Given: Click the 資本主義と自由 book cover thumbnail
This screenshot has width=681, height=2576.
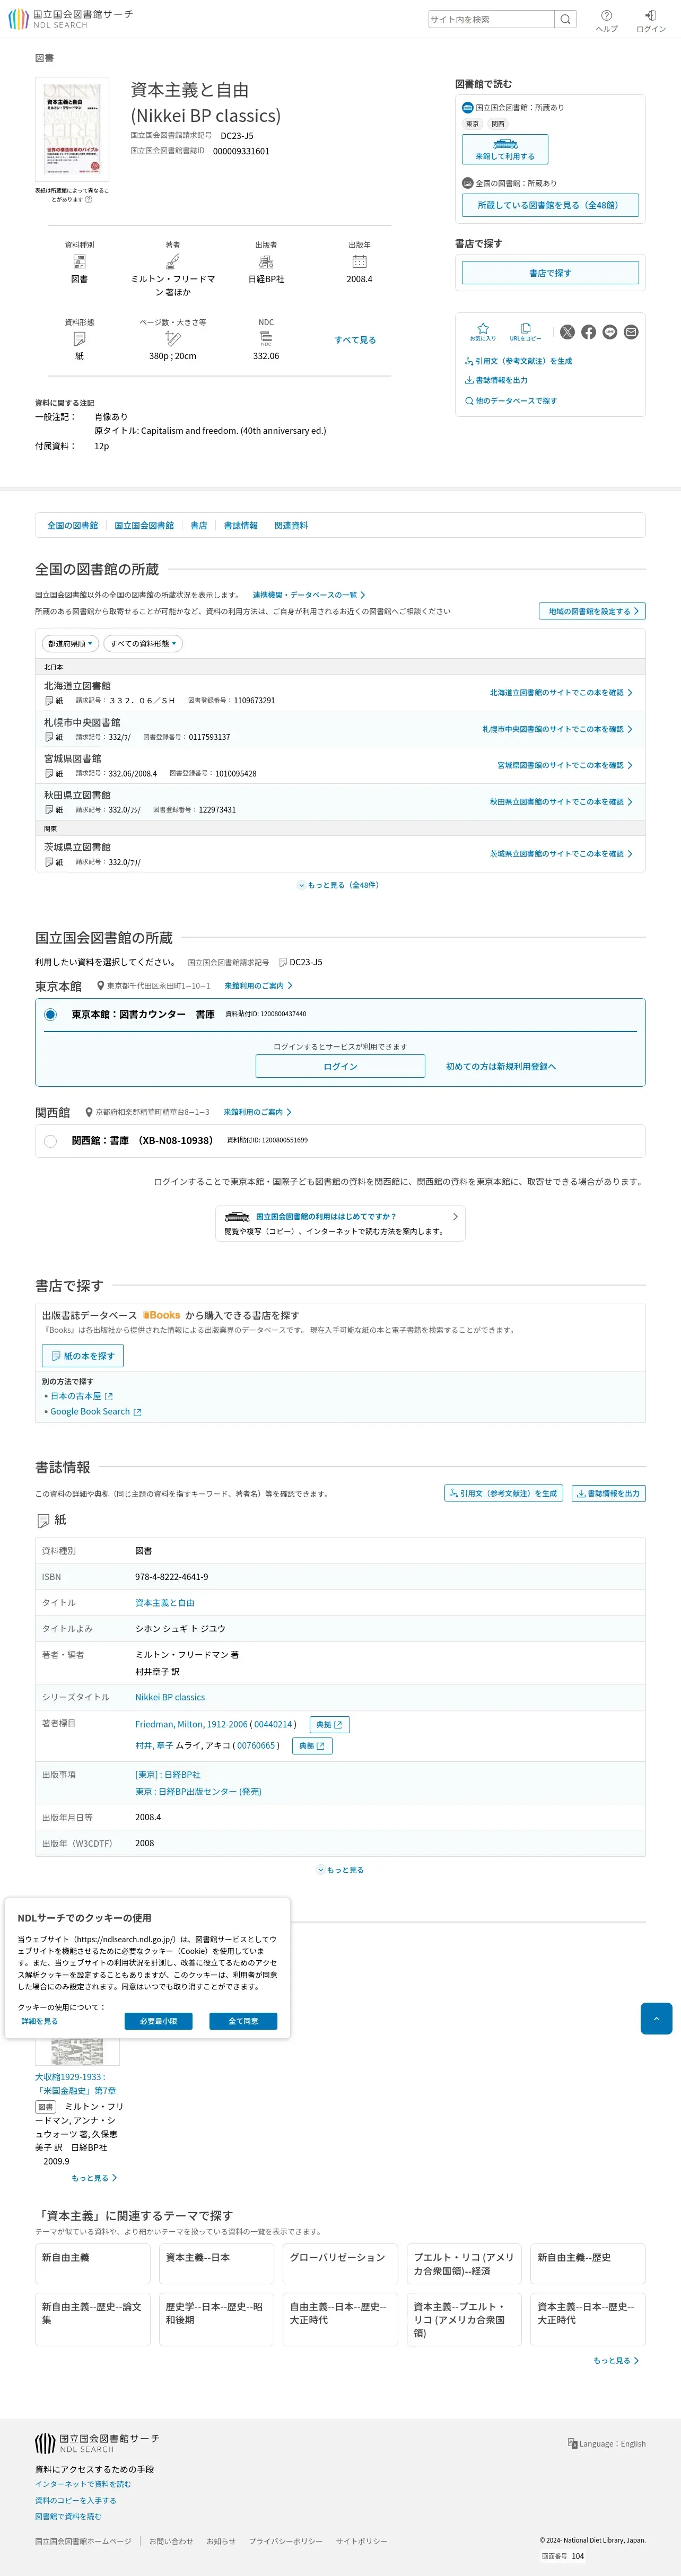Looking at the screenshot, I should coord(72,129).
